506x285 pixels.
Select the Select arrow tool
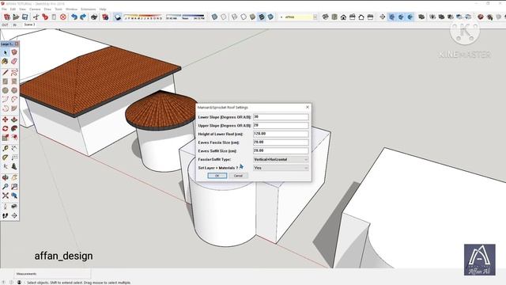coord(6,52)
